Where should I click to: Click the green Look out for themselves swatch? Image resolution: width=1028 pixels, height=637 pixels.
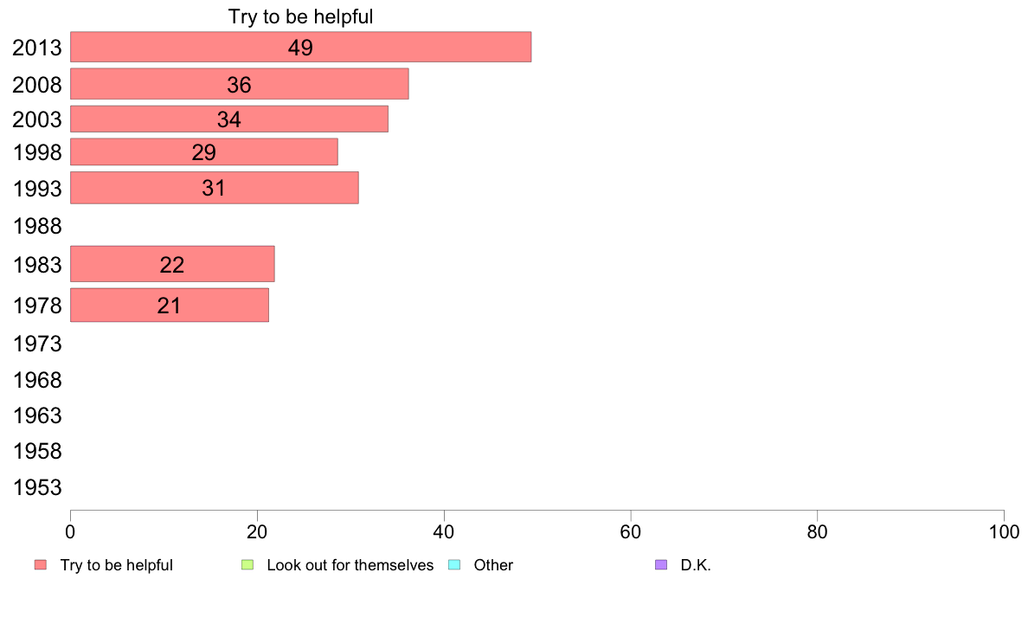coord(247,565)
